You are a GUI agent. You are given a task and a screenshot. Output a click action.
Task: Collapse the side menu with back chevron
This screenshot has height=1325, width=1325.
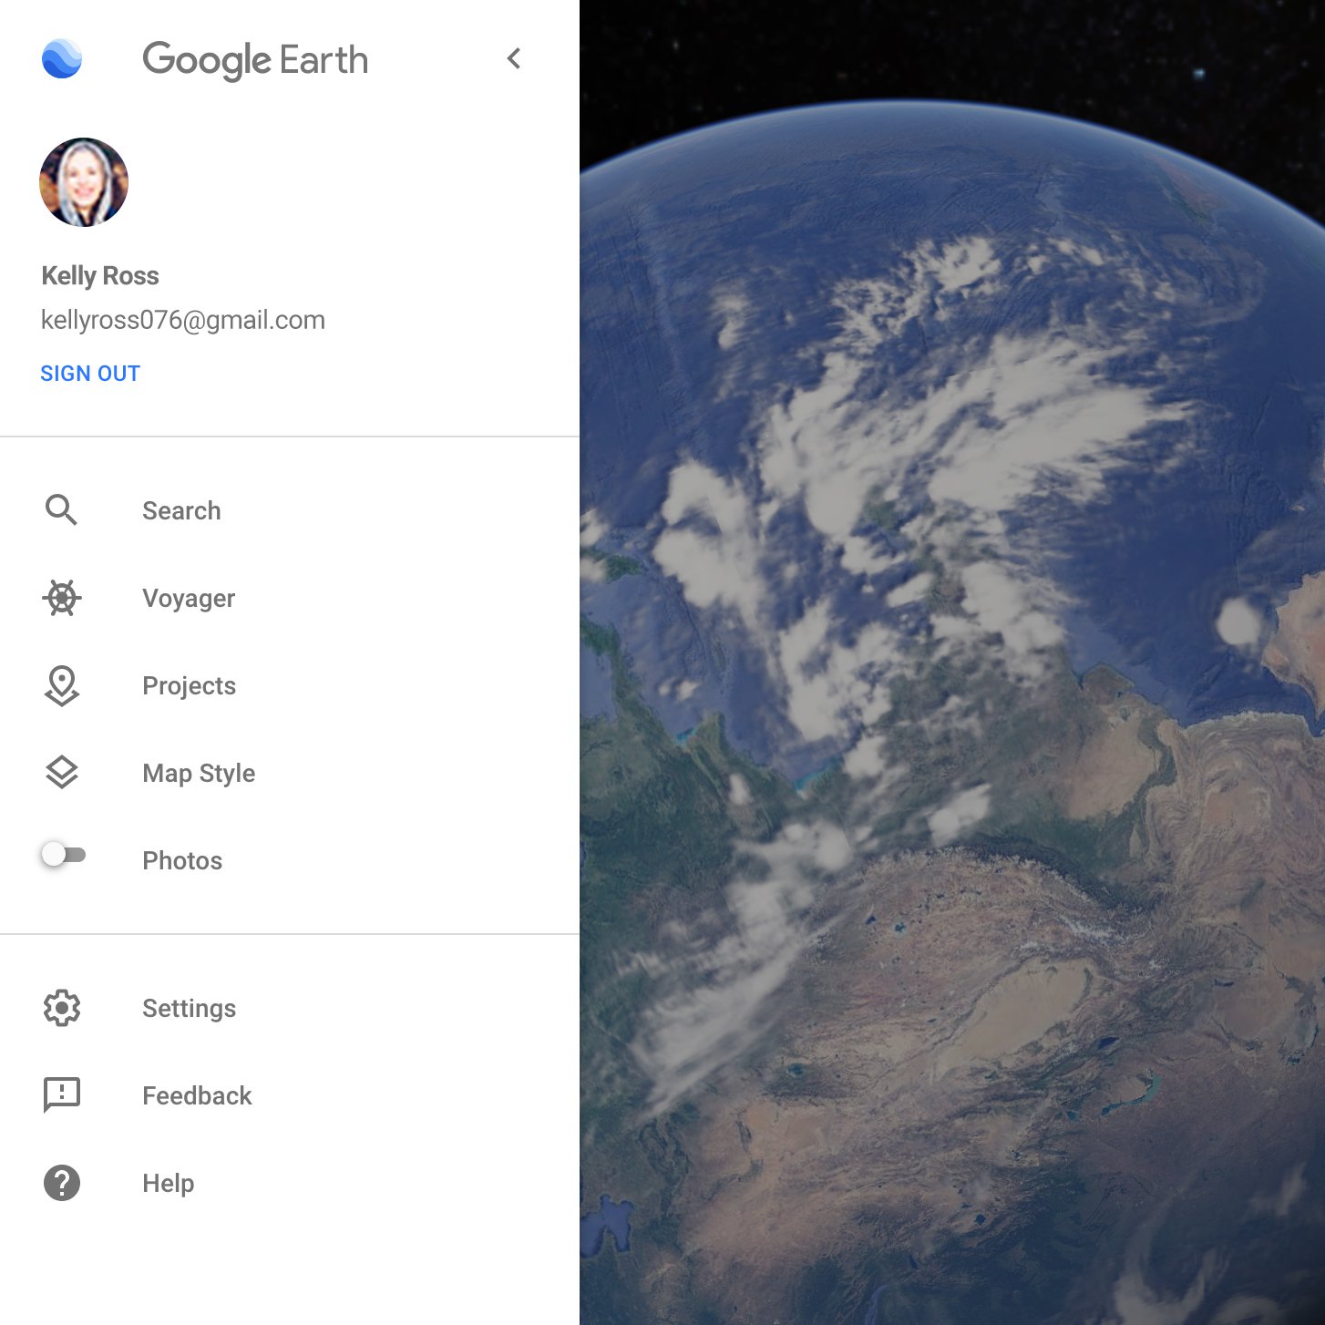pos(514,59)
